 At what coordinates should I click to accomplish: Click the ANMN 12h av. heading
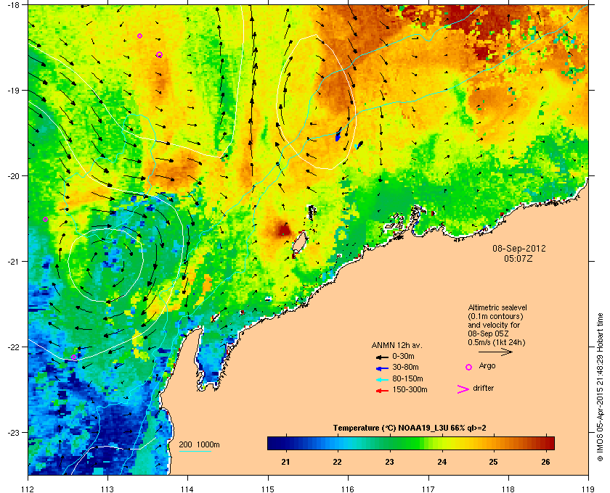click(x=396, y=345)
